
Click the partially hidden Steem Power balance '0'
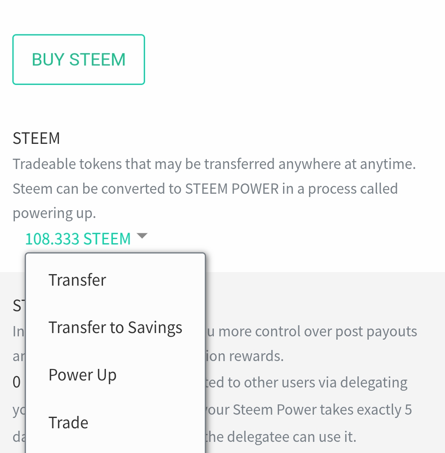(17, 382)
